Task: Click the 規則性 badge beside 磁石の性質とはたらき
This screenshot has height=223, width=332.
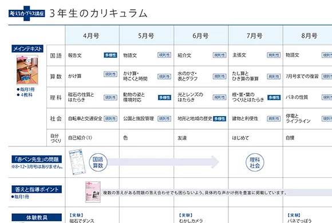Action: pyautogui.click(x=110, y=97)
